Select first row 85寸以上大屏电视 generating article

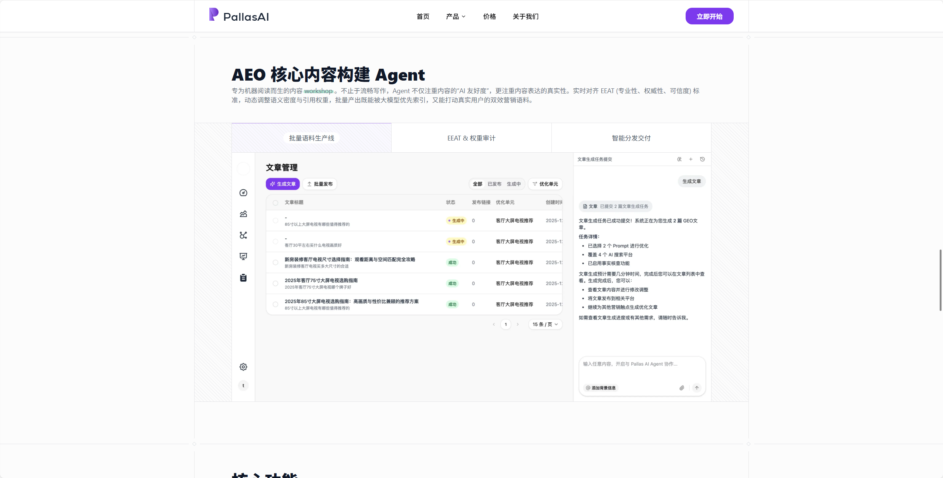click(276, 221)
